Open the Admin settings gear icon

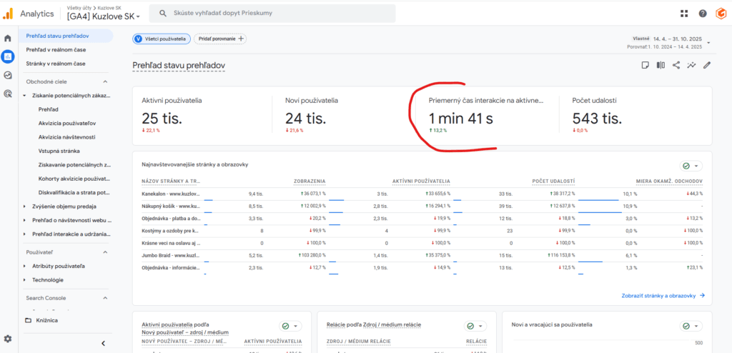tap(7, 339)
